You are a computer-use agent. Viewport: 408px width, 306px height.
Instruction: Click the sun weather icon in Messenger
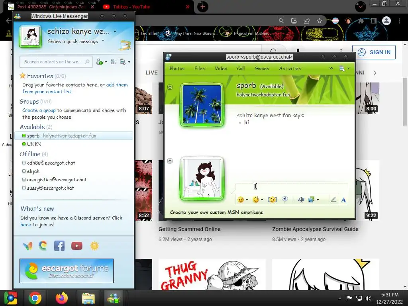tap(94, 245)
